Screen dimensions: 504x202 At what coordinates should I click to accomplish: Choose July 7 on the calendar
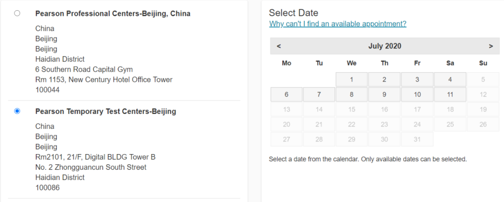pyautogui.click(x=319, y=94)
